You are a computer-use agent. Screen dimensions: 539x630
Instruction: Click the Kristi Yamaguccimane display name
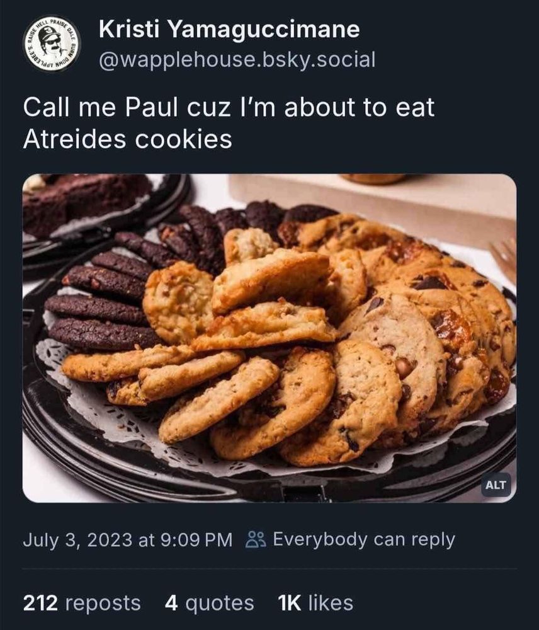229,30
